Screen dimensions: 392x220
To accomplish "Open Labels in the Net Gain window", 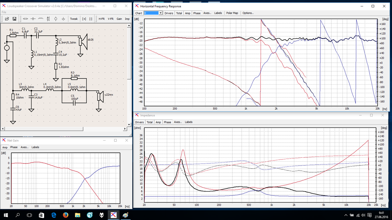I will (x=35, y=147).
